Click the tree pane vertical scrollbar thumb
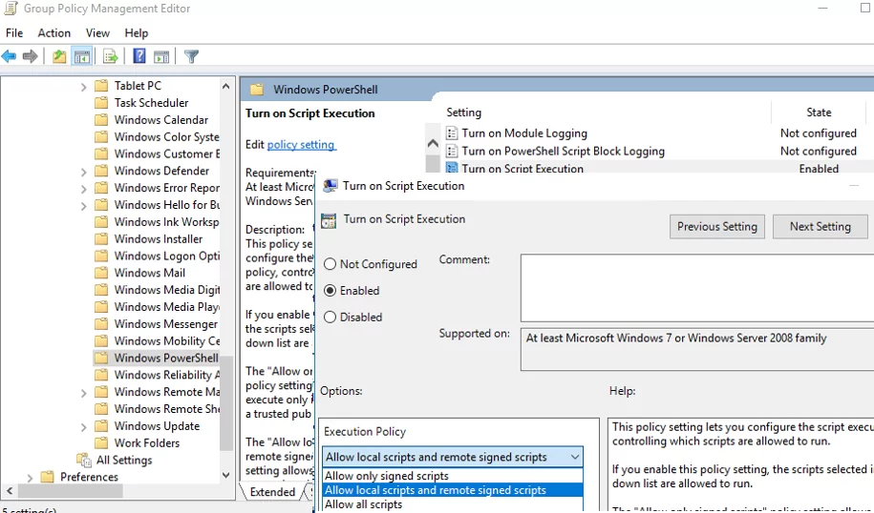This screenshot has width=874, height=513. pyautogui.click(x=225, y=401)
